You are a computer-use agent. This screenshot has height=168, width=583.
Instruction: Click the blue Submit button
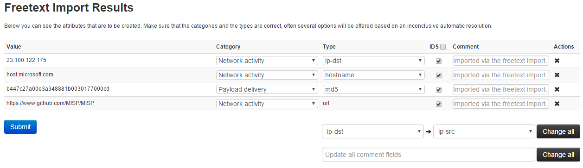click(x=20, y=127)
